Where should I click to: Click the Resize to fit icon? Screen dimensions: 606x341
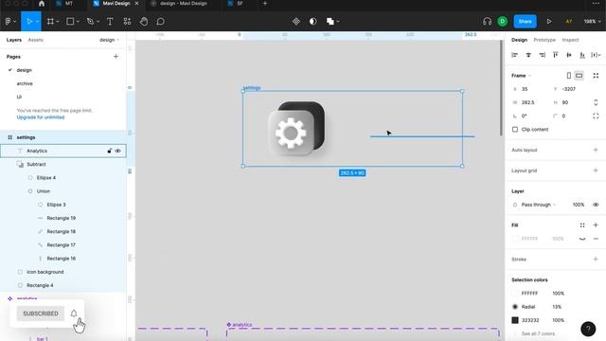(x=596, y=76)
